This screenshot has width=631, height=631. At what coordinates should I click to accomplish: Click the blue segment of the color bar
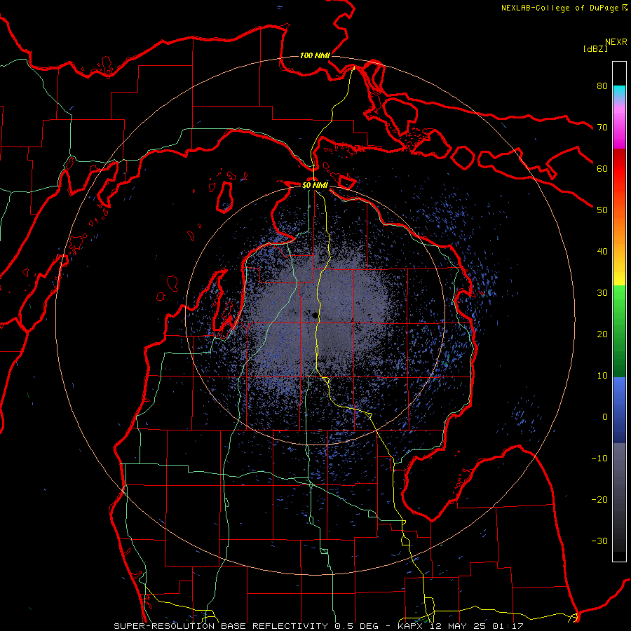(x=619, y=409)
